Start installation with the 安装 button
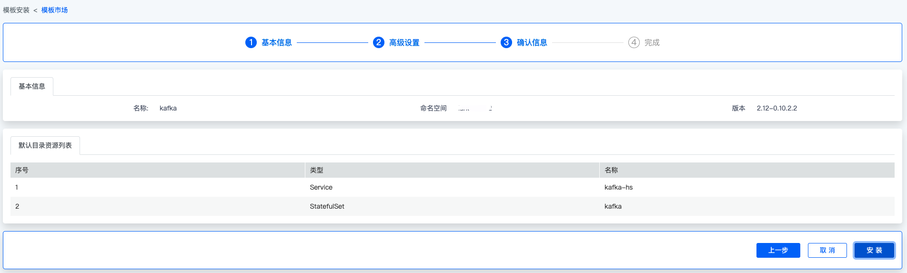The image size is (907, 273). coord(874,250)
